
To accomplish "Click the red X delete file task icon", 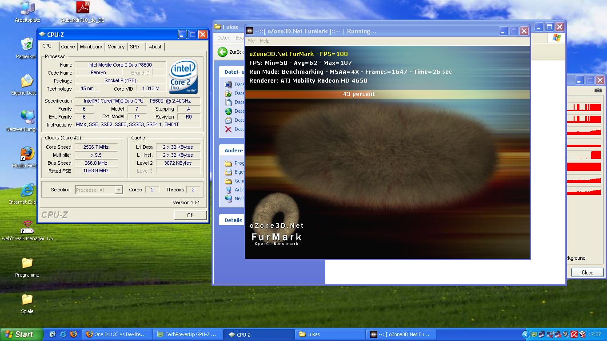I will [228, 129].
